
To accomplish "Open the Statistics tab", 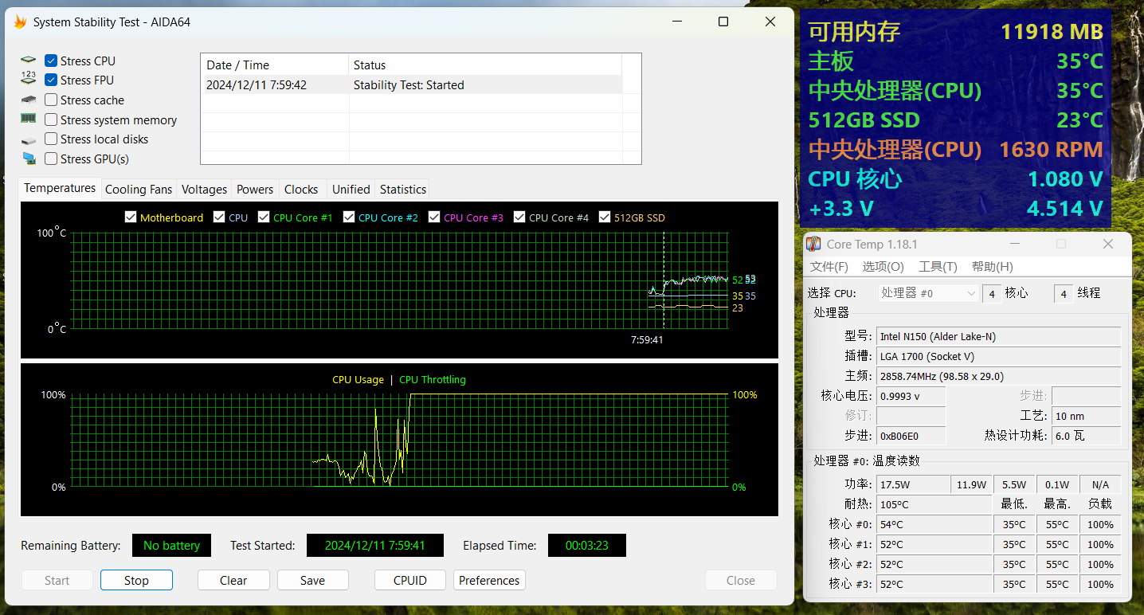I will [x=403, y=190].
